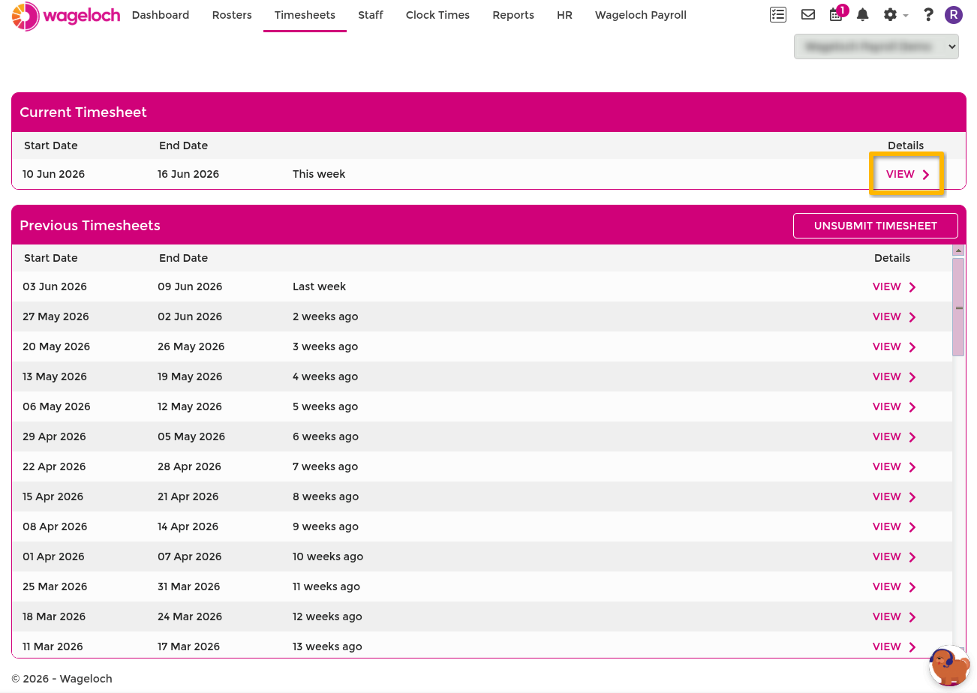
Task: Click the Previous Timesheets heading
Action: point(90,226)
